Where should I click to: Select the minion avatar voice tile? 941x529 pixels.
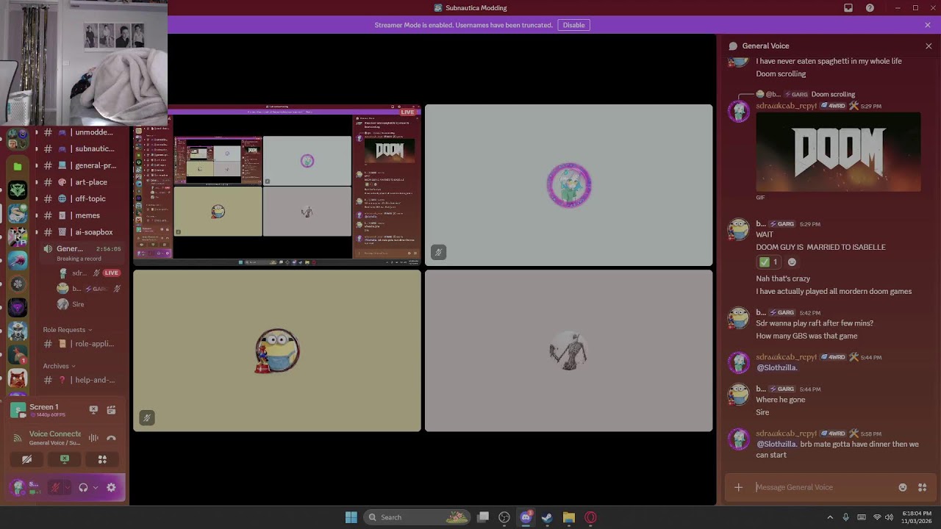pyautogui.click(x=277, y=350)
